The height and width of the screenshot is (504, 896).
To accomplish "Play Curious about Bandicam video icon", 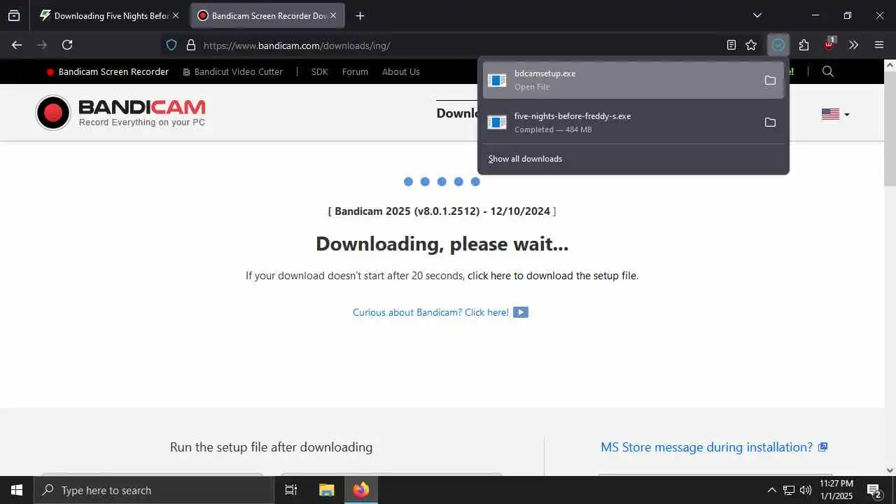I will pyautogui.click(x=521, y=312).
